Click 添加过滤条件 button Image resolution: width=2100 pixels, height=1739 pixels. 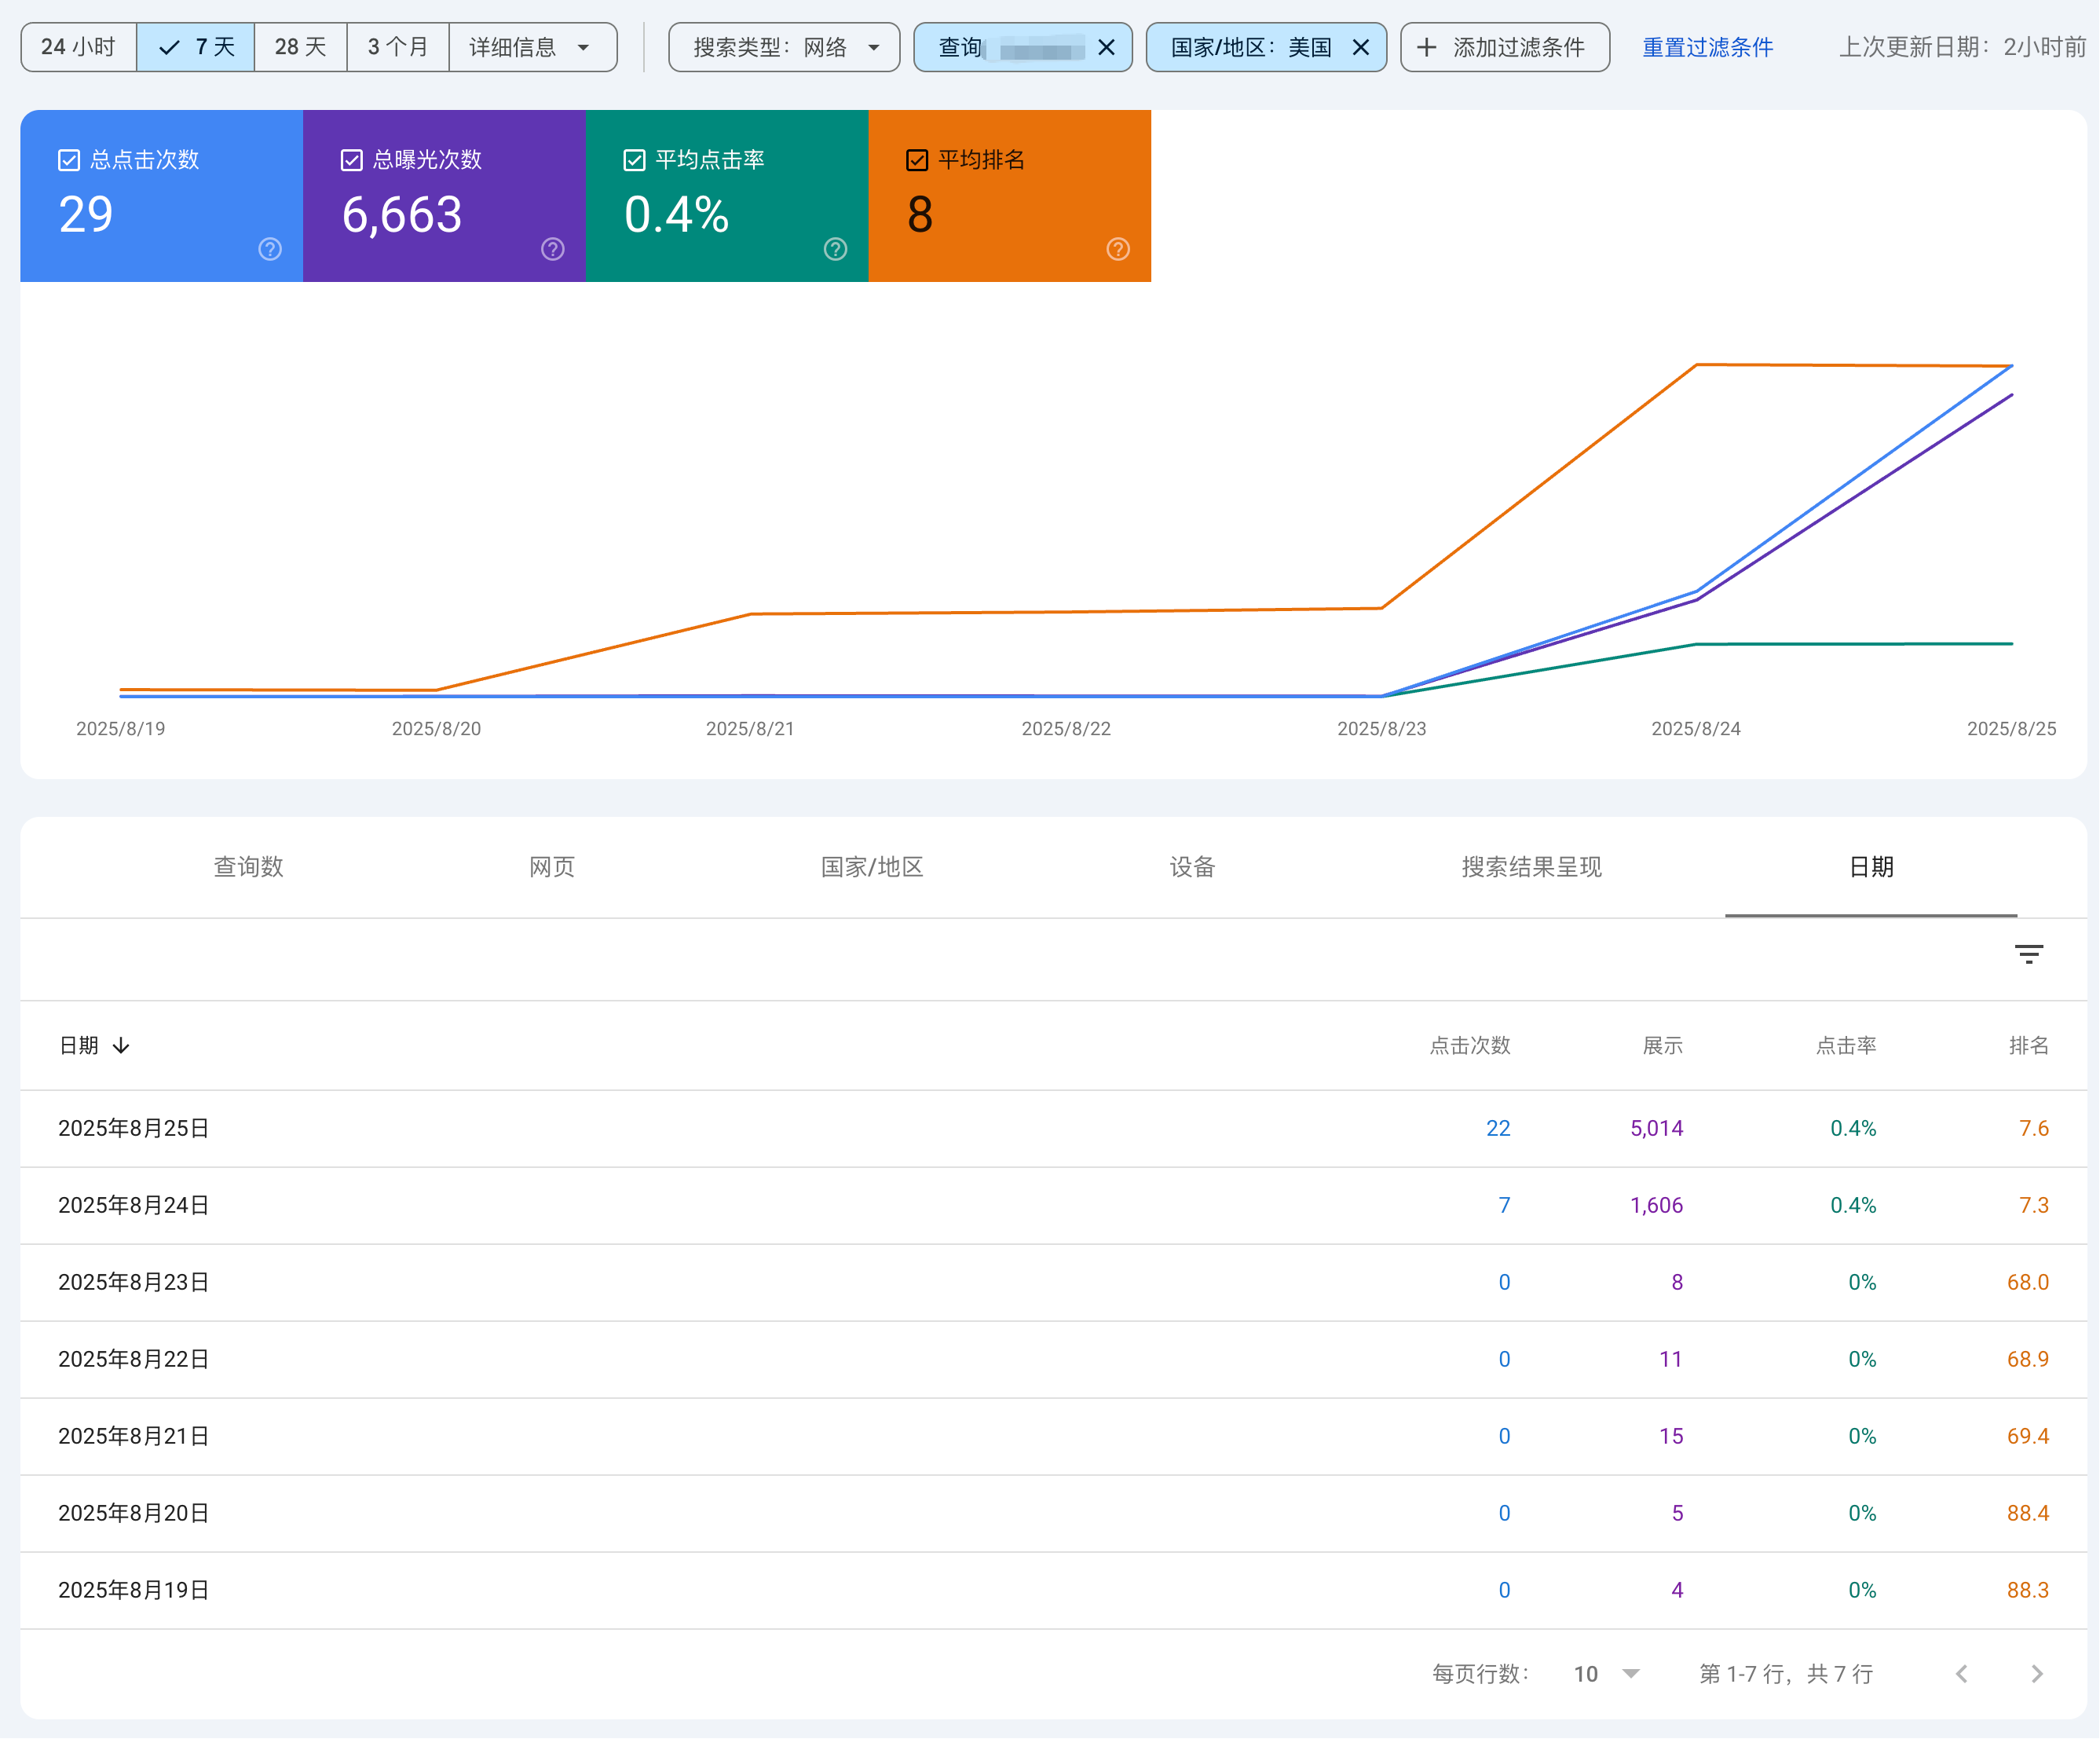point(1505,47)
